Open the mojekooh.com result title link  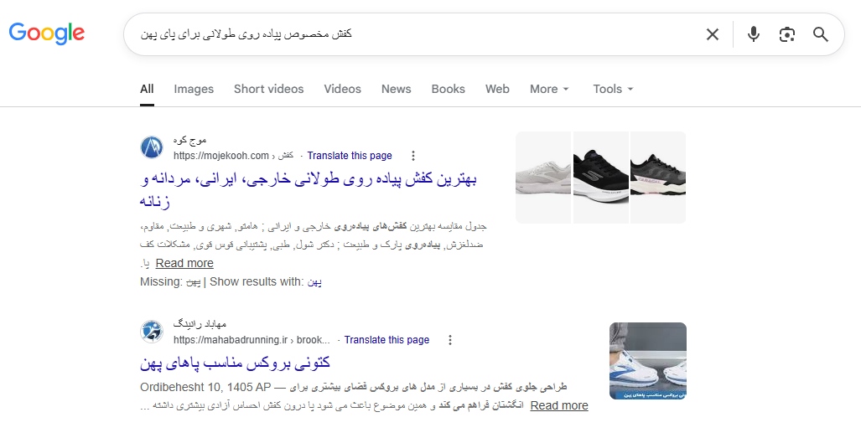[308, 189]
